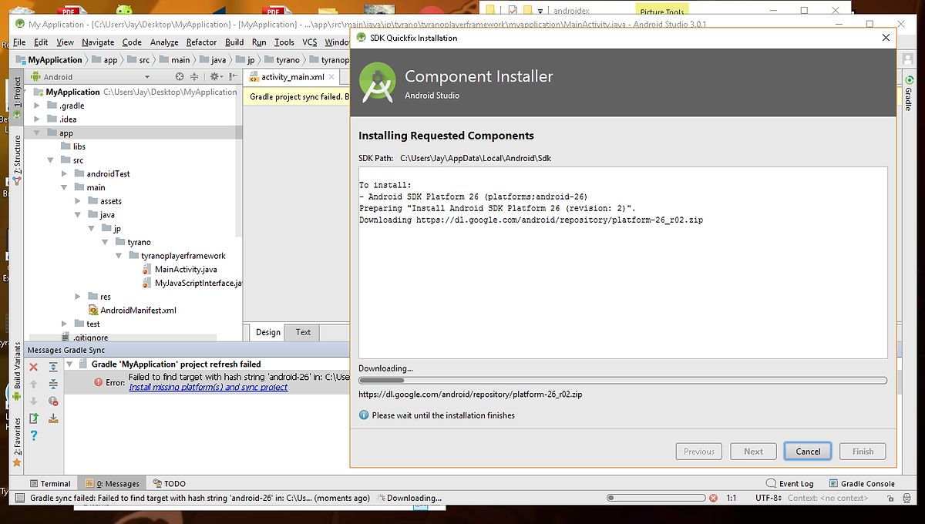Click the blue question mark help icon
925x524 pixels.
tap(33, 435)
